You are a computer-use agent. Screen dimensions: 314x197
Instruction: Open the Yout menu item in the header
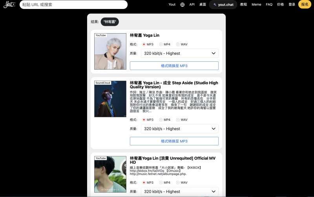[172, 4]
